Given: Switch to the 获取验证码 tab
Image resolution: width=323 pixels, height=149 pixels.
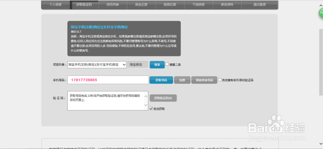Looking at the screenshot, I should 84,5.
